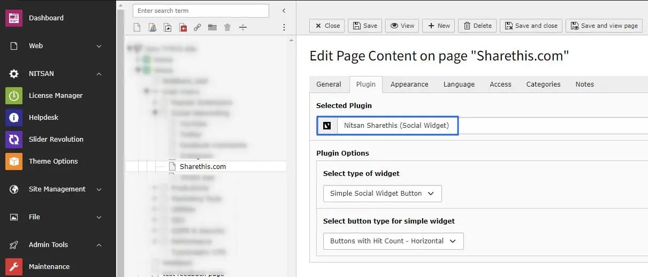Select backend user section page icon
Viewport: 648px width, 277px height.
(x=153, y=27)
